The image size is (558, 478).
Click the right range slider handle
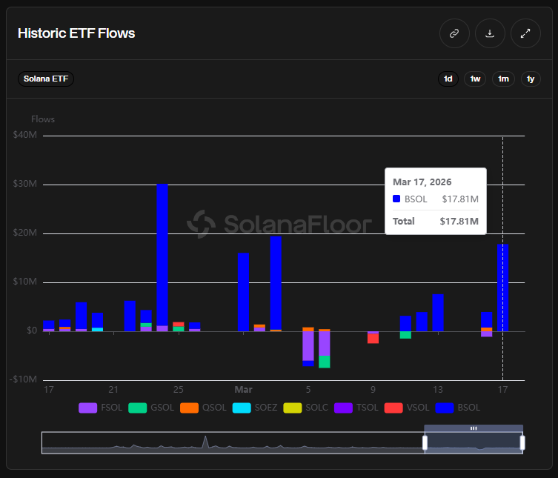(522, 442)
